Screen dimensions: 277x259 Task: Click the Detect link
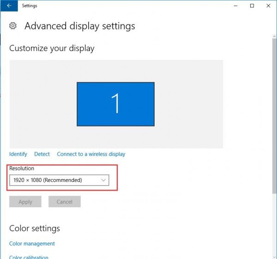click(42, 154)
